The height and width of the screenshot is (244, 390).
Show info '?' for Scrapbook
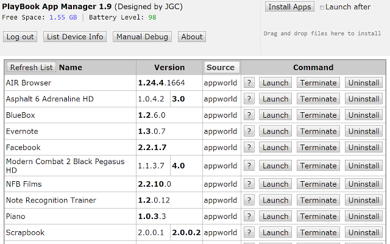coord(249,233)
